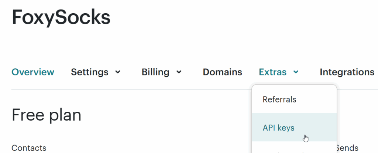The image size is (378, 153).
Task: Click the horizontal divider under the tabs
Action: tap(129, 89)
